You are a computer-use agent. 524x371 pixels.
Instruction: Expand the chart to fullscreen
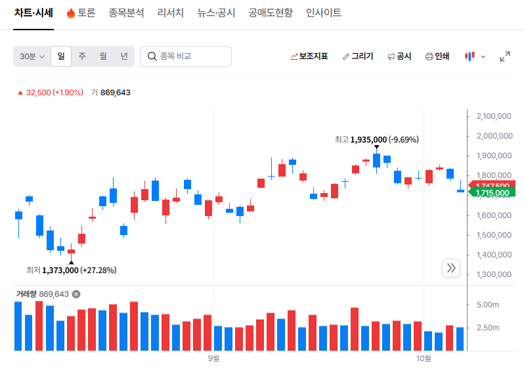(x=505, y=56)
